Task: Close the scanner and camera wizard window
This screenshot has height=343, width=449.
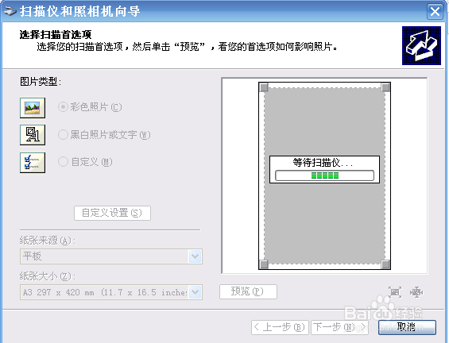Action: tap(435, 11)
